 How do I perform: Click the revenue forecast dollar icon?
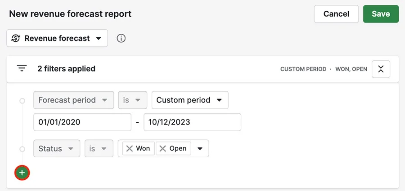16,38
